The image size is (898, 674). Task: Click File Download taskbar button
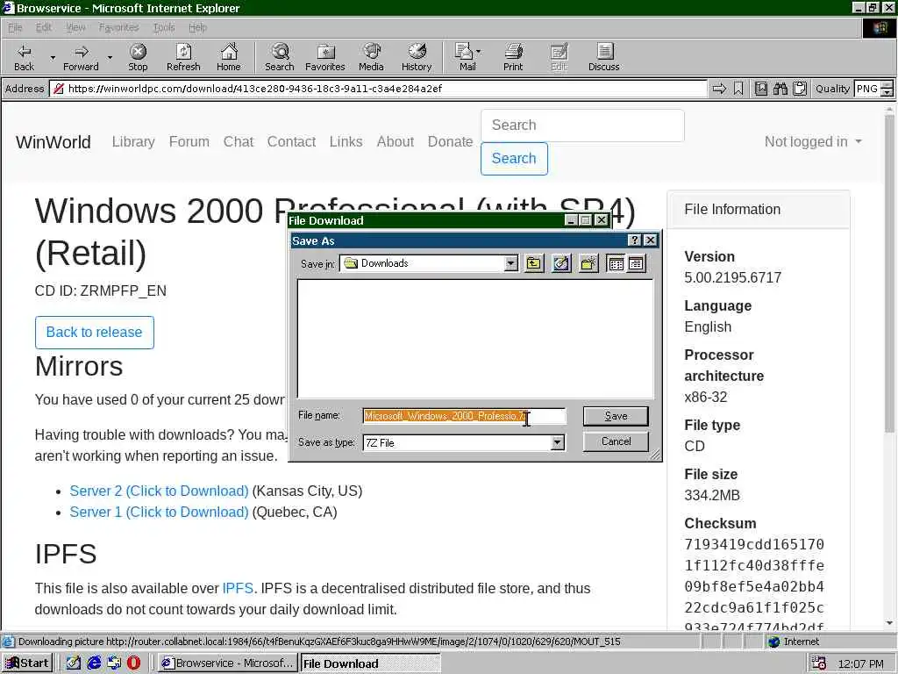click(370, 663)
